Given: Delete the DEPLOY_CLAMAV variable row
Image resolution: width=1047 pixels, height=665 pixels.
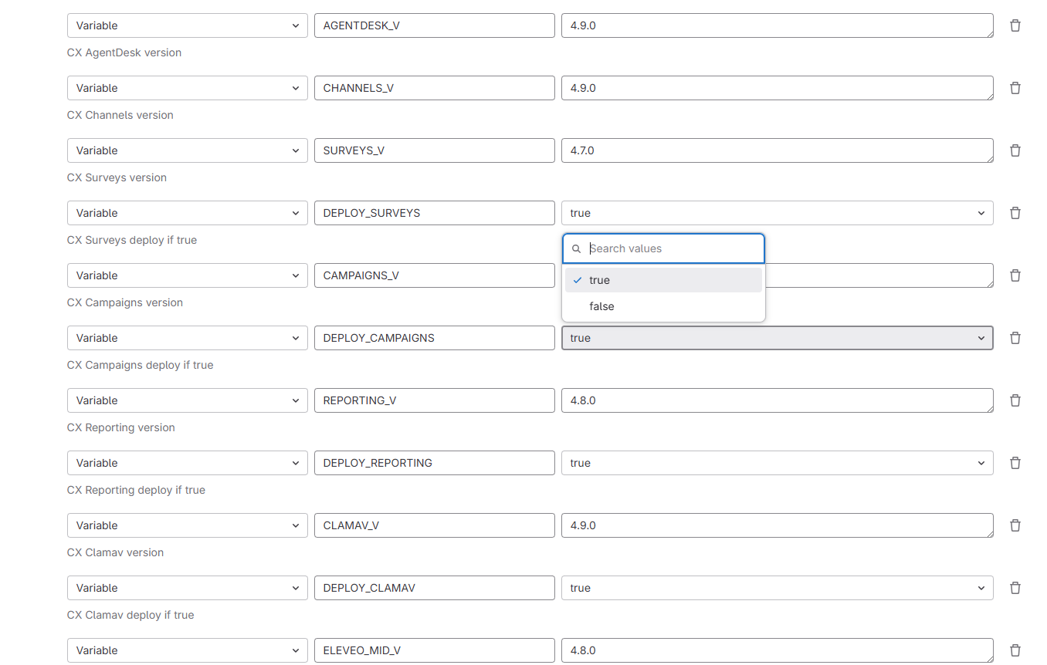Looking at the screenshot, I should pyautogui.click(x=1015, y=588).
